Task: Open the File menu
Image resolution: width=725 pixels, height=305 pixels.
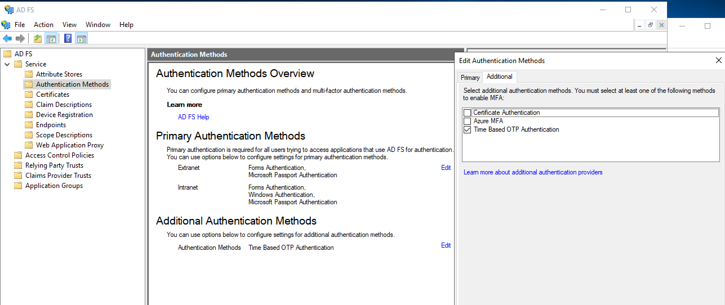Action: tap(20, 25)
